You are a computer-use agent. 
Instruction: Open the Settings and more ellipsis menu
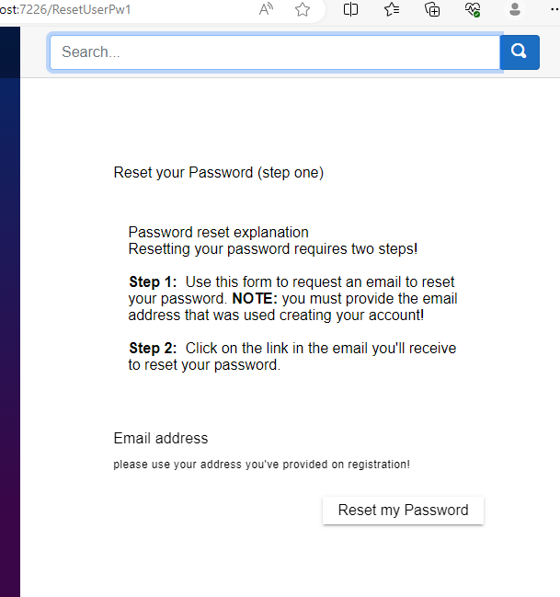click(555, 9)
